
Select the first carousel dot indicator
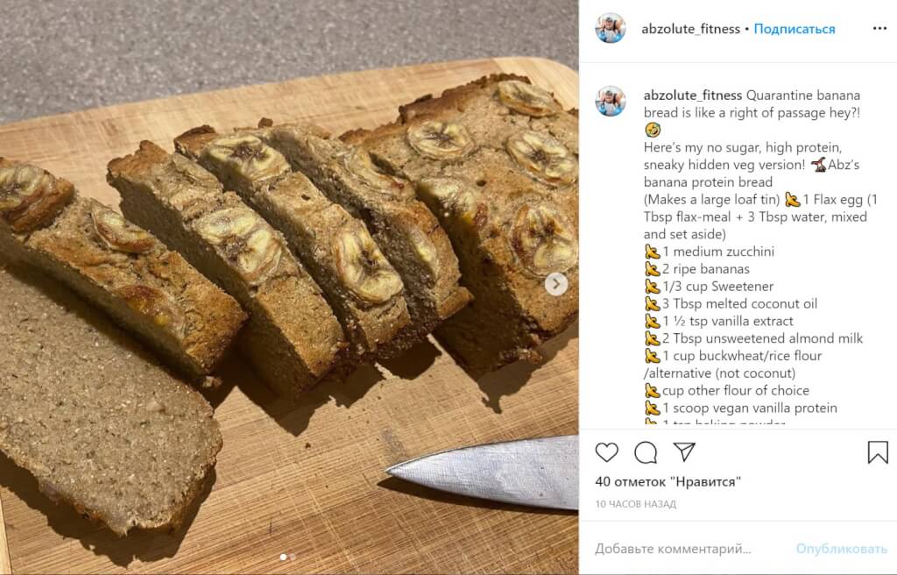coord(284,557)
